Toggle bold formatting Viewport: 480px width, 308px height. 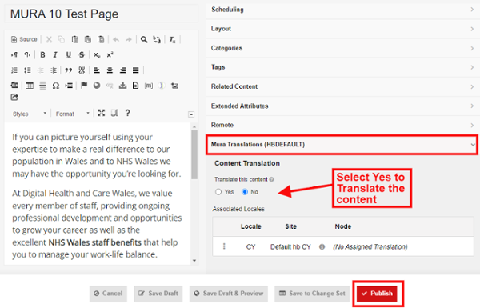tap(42, 55)
